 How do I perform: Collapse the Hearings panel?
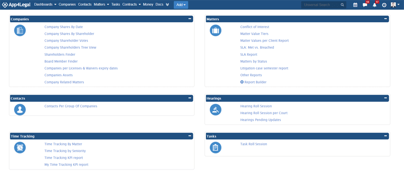385,98
